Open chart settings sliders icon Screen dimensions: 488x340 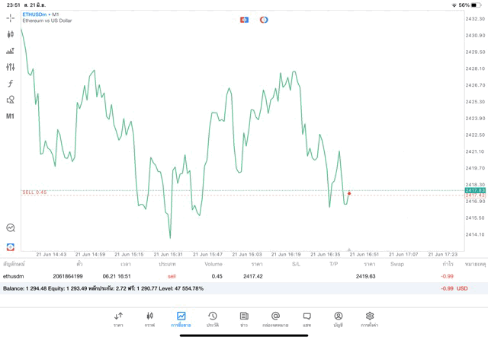point(11,67)
